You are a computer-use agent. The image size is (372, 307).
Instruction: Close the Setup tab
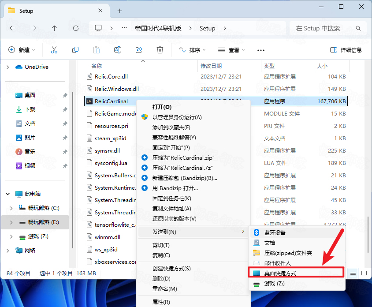(x=100, y=11)
